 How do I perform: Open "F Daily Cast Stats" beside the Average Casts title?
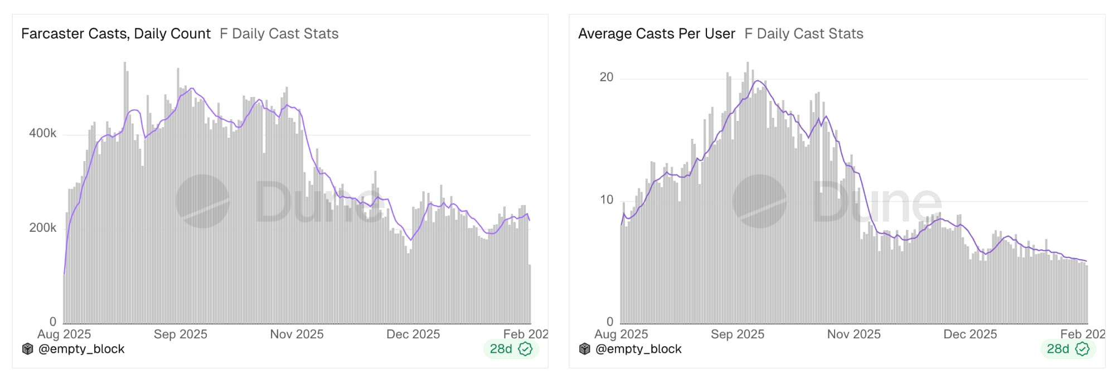click(803, 34)
